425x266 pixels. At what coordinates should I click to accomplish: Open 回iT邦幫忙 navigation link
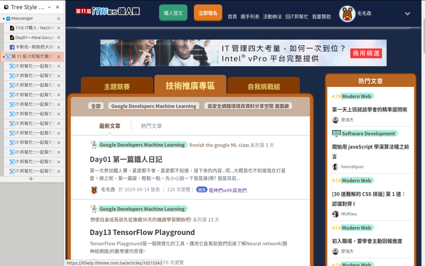point(296,17)
